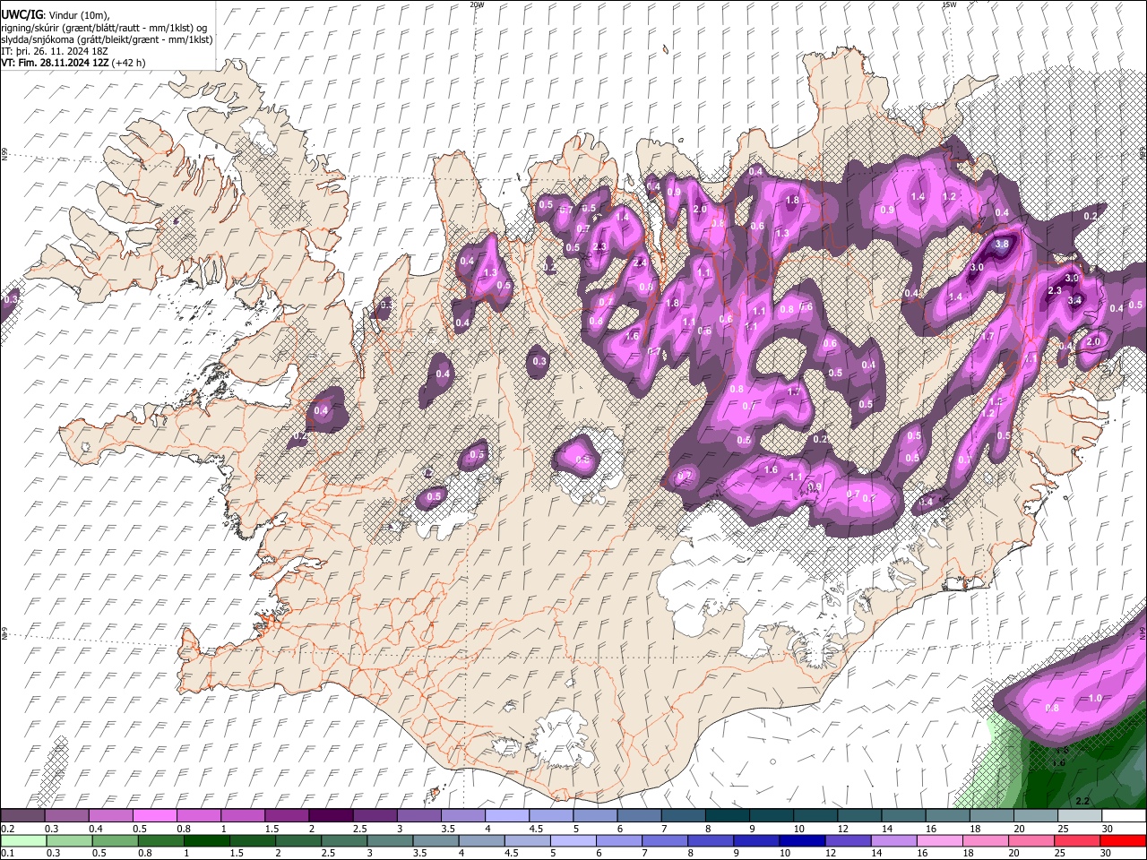Click the '15W' longitude label
The height and width of the screenshot is (860, 1147).
(949, 4)
